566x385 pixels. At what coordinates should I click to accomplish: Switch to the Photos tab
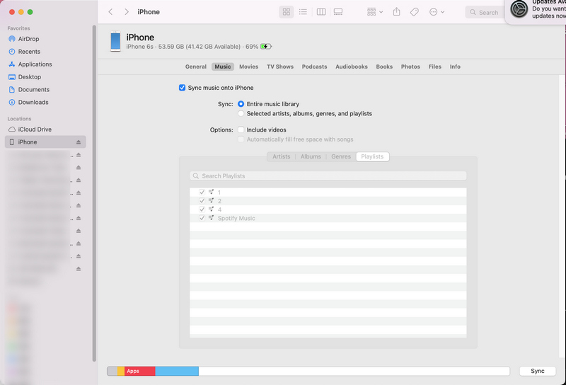(x=410, y=67)
